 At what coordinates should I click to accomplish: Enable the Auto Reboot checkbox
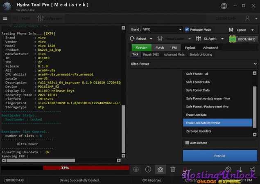click(187, 143)
